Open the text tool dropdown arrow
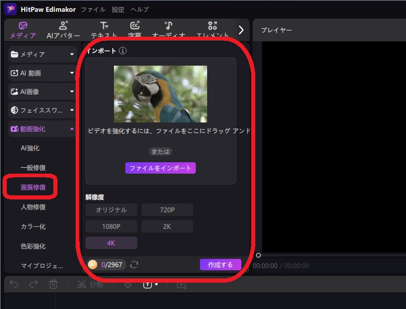The width and height of the screenshot is (406, 309). pyautogui.click(x=156, y=284)
